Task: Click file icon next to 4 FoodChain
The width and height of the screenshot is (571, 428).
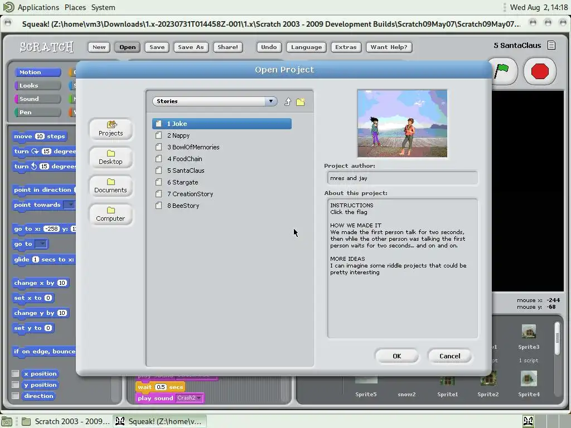Action: click(x=159, y=159)
